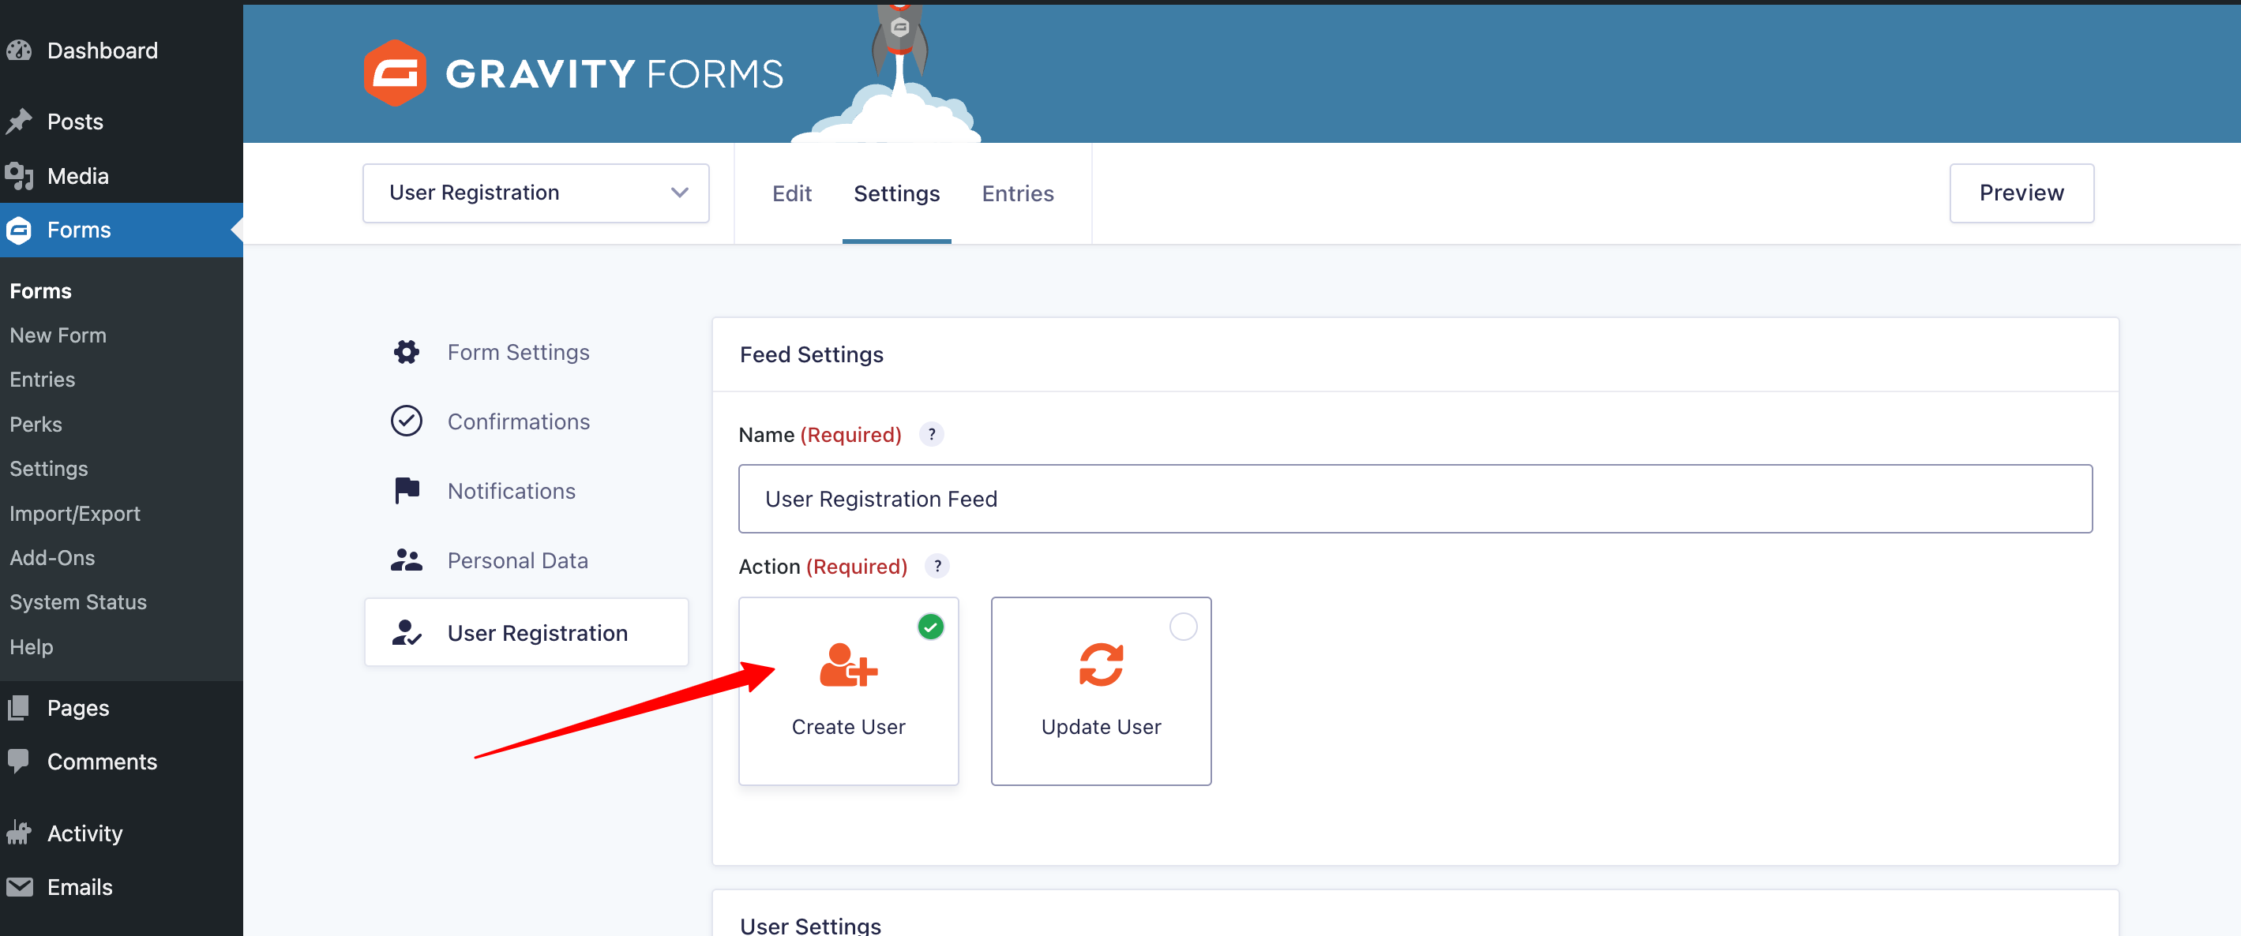
Task: Open the Import/Export submenu link
Action: click(x=75, y=514)
